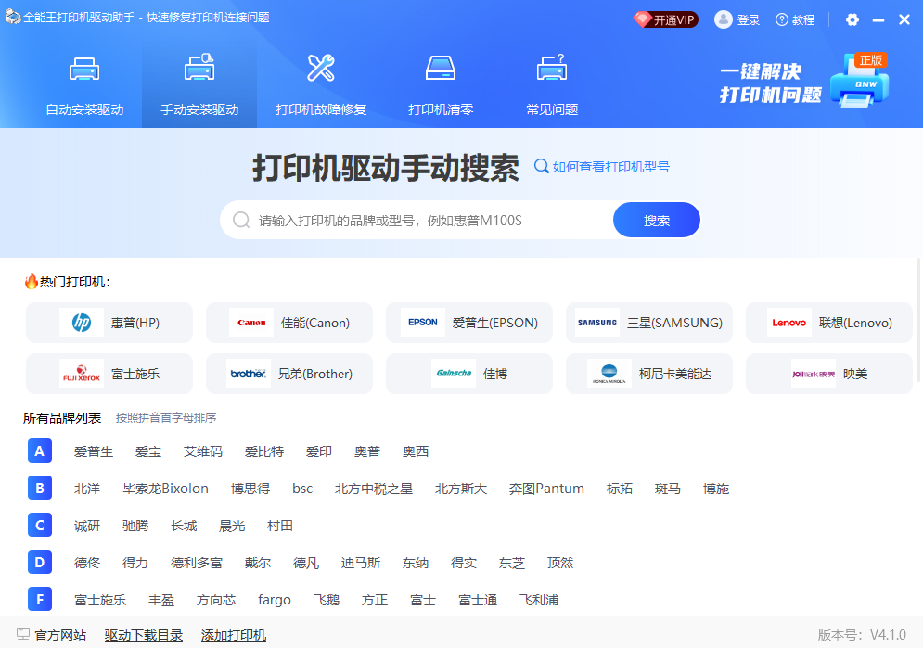This screenshot has width=923, height=648.
Task: Open the auto install driver icon
Action: coord(84,70)
